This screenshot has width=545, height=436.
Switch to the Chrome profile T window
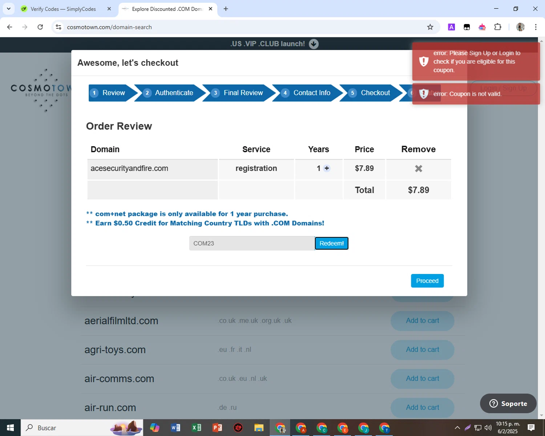tap(384, 428)
